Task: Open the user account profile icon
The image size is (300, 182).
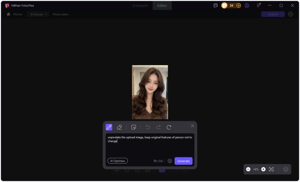Action: click(x=247, y=6)
